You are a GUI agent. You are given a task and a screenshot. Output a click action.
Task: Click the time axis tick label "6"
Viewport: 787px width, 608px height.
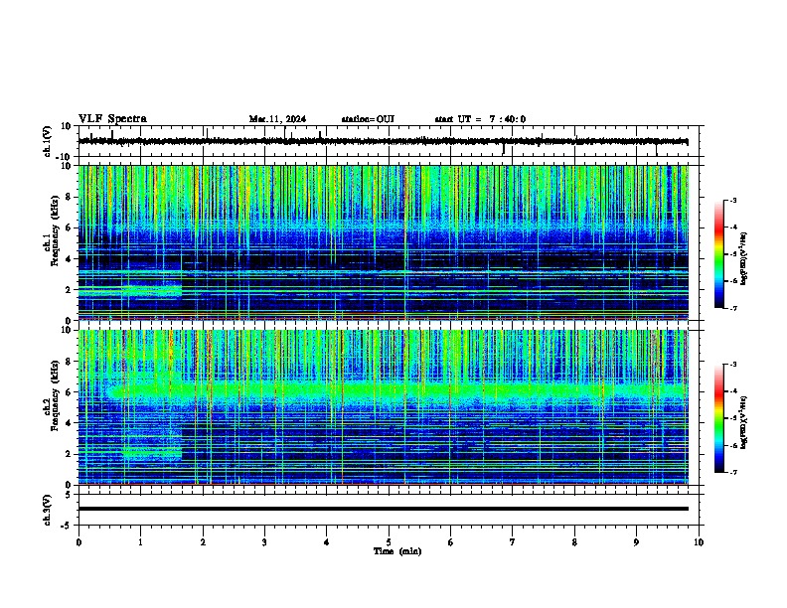pyautogui.click(x=450, y=542)
